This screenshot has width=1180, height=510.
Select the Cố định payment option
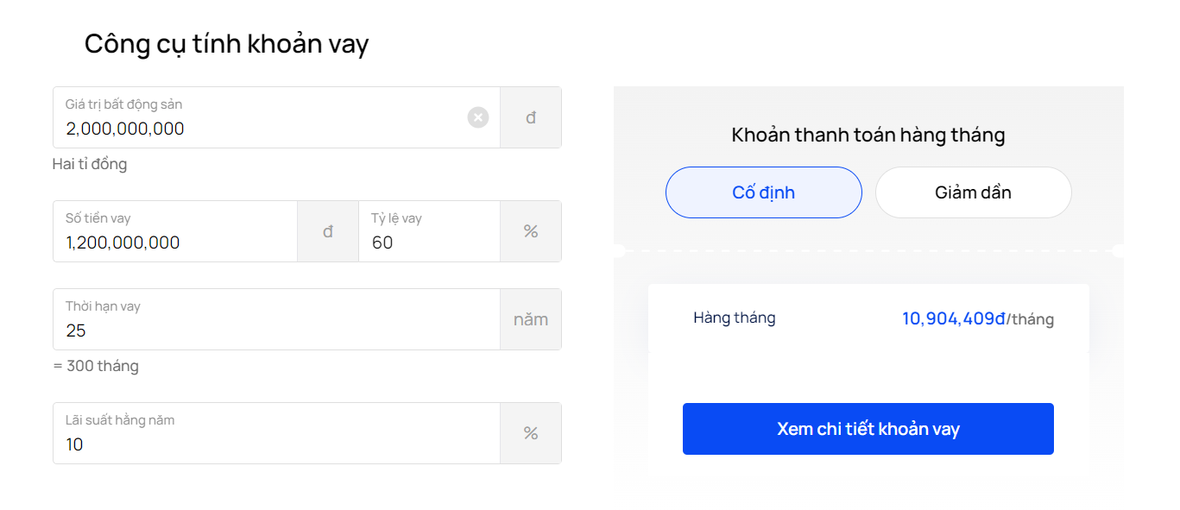coord(764,192)
